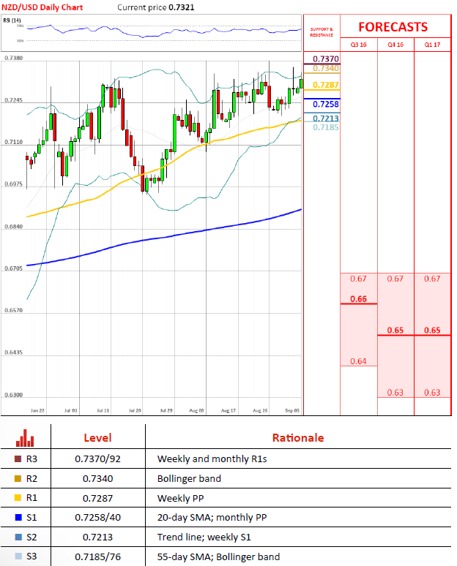Click the FORECASTS heading
Viewport: 457px width, 566px height.
[393, 27]
